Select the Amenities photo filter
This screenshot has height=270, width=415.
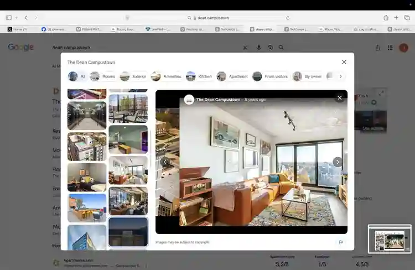(x=166, y=76)
